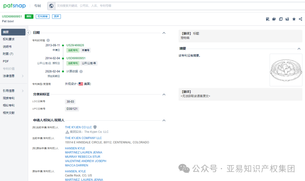The width and height of the screenshot is (305, 181).
Task: Open the 权利要求 sidebar tab
Action: 9,39
